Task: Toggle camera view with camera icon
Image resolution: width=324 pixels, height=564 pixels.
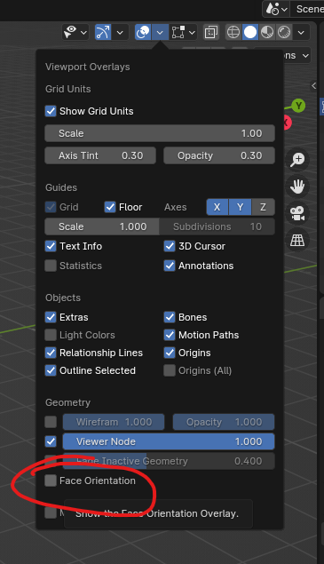Action: (x=297, y=213)
